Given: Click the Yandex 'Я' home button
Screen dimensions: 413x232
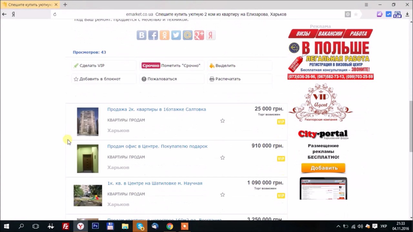Looking at the screenshot, I should point(14,14).
